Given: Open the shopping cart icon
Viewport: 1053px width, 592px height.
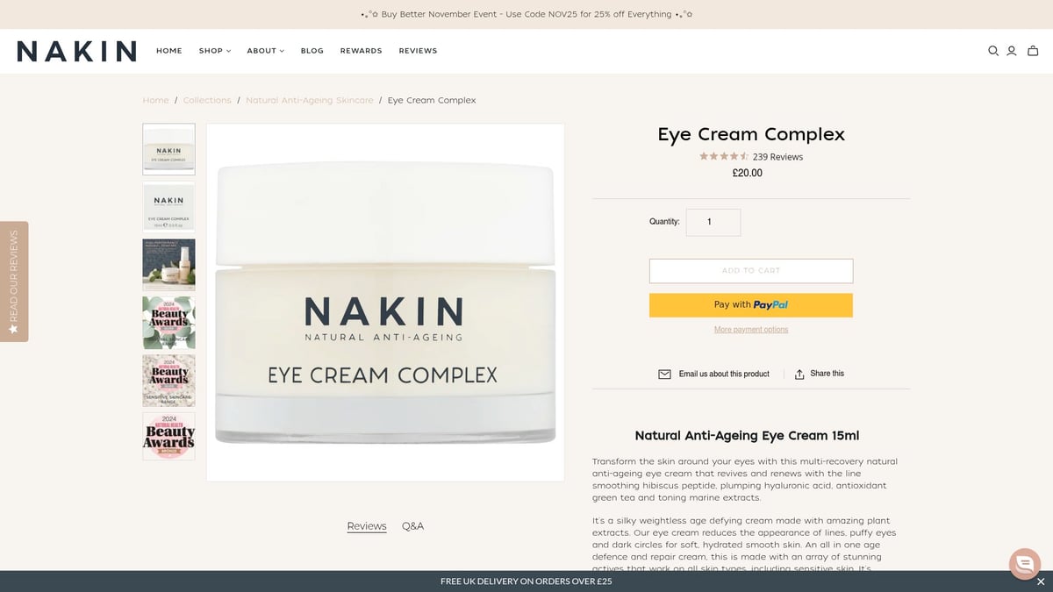Looking at the screenshot, I should (x=1032, y=50).
